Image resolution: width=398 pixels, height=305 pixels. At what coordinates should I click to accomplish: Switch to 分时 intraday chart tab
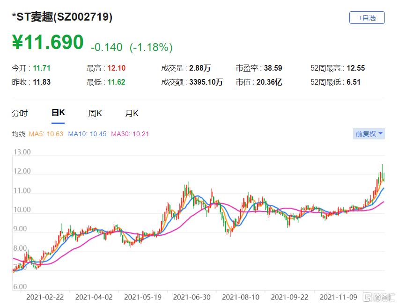20,113
